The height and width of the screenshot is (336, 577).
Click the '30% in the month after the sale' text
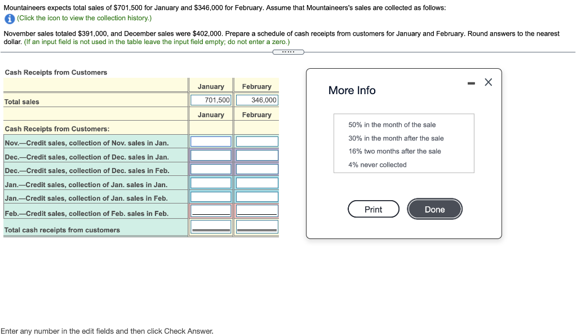pos(396,138)
